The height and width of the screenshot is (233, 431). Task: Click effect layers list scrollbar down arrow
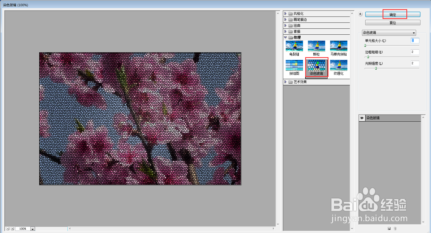pyautogui.click(x=423, y=222)
